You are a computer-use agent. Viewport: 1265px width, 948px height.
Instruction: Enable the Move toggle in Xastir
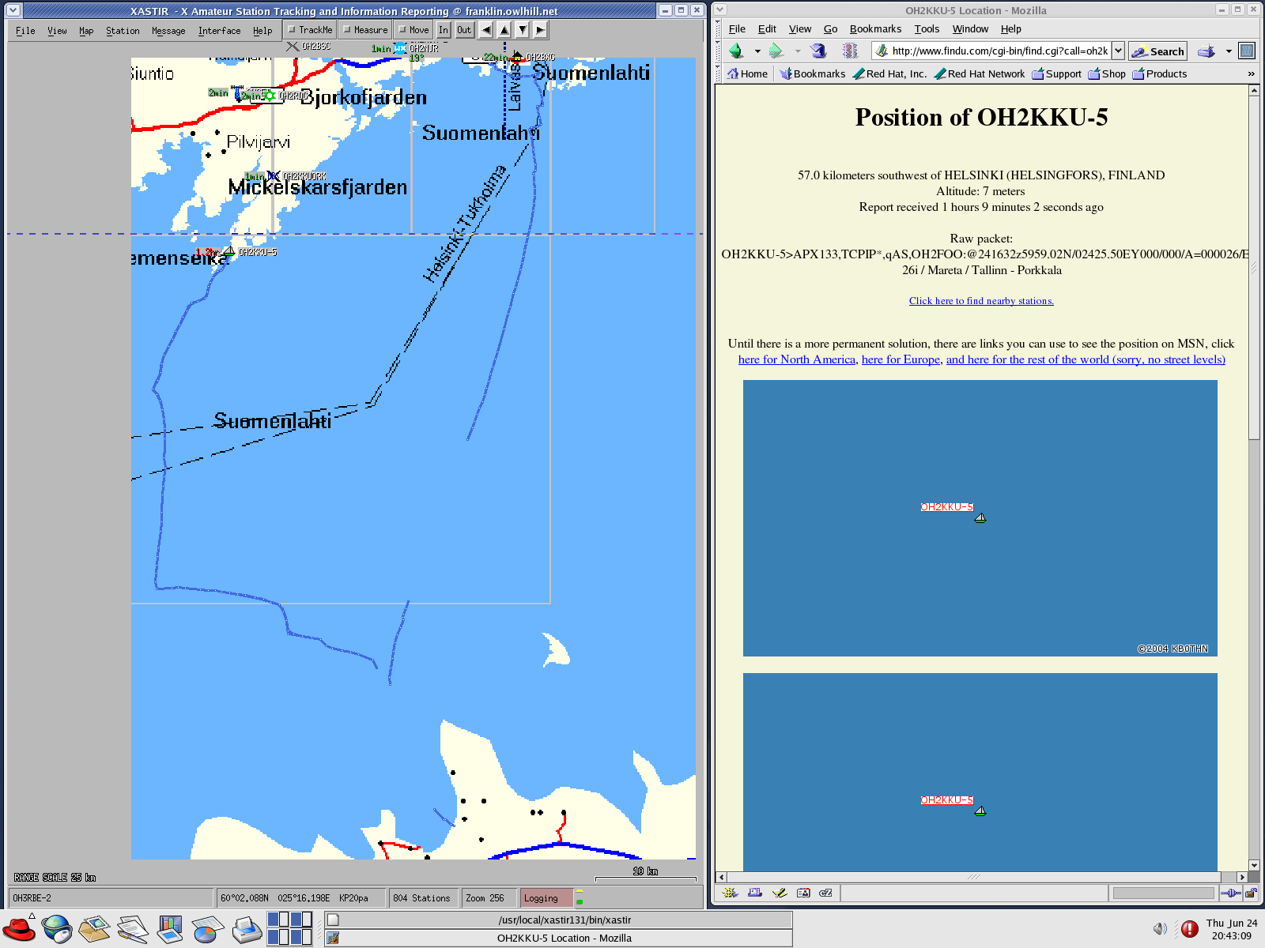coord(413,30)
